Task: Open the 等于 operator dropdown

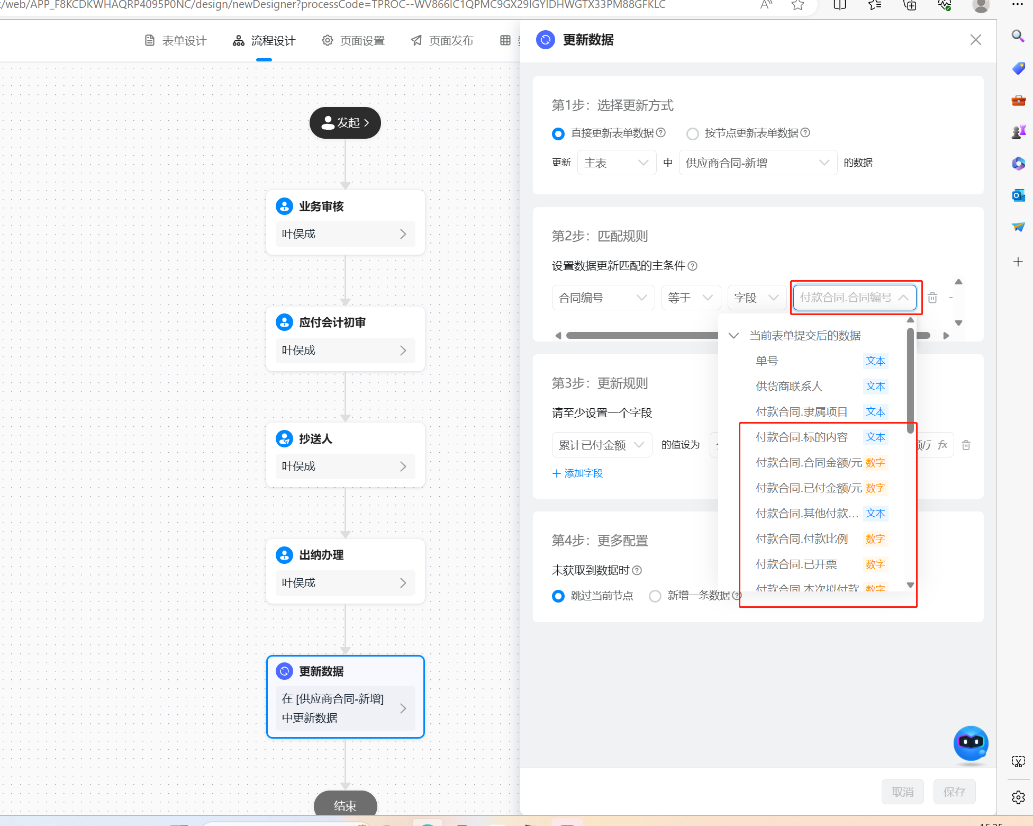Action: click(x=691, y=298)
